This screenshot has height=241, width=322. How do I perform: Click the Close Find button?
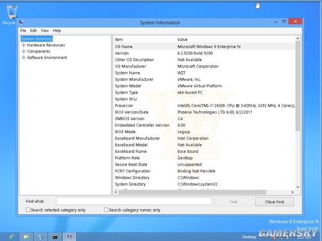click(x=274, y=202)
